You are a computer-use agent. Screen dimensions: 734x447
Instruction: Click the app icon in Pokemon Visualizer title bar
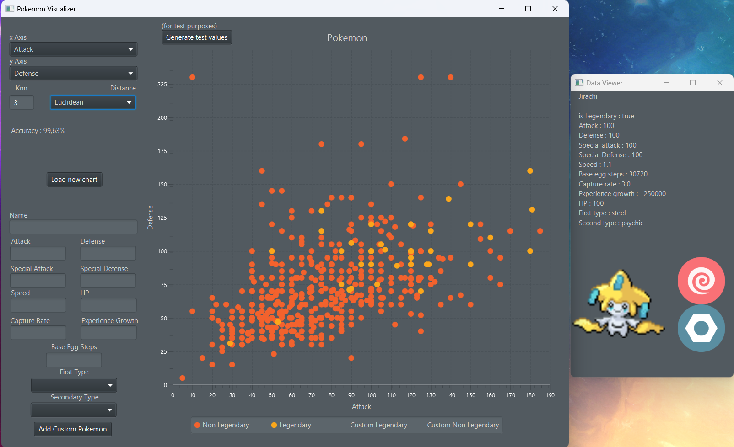10,8
